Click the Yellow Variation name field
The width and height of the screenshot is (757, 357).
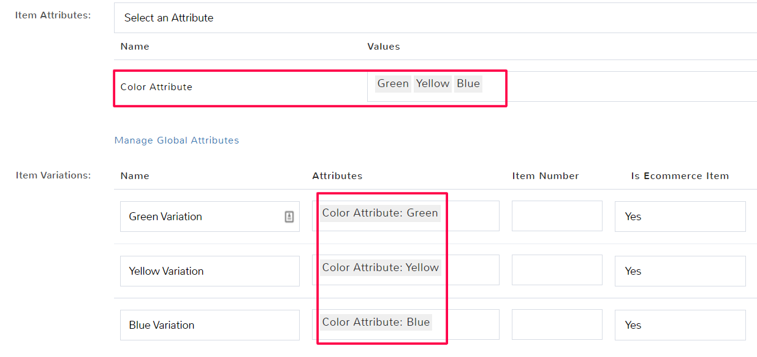click(x=210, y=271)
